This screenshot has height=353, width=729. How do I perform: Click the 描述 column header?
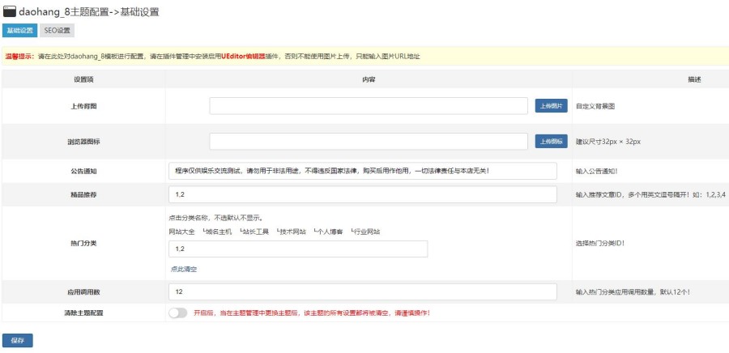[x=694, y=79]
